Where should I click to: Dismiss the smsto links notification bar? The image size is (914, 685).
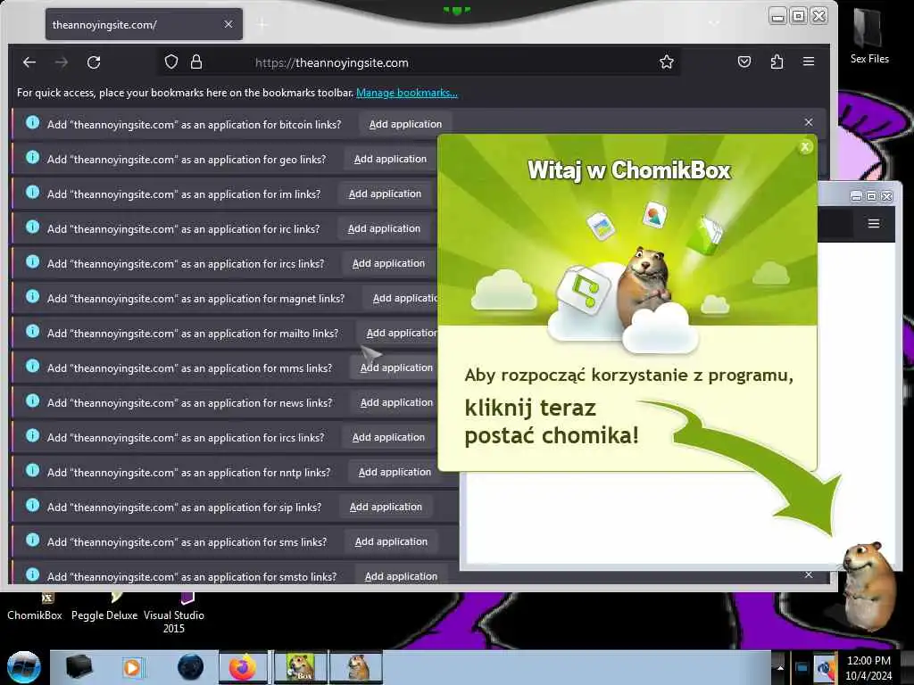(x=809, y=575)
